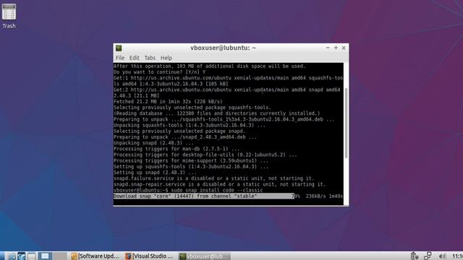Close the terminal window

pos(344,48)
